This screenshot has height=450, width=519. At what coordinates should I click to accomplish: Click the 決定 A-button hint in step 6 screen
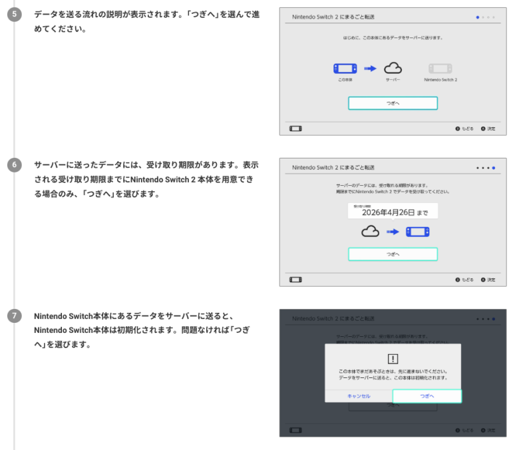pyautogui.click(x=488, y=280)
